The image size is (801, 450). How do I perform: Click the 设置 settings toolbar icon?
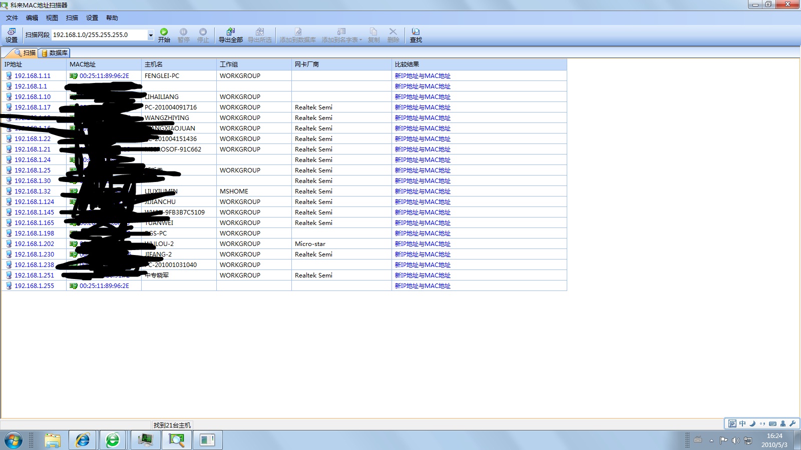(11, 35)
